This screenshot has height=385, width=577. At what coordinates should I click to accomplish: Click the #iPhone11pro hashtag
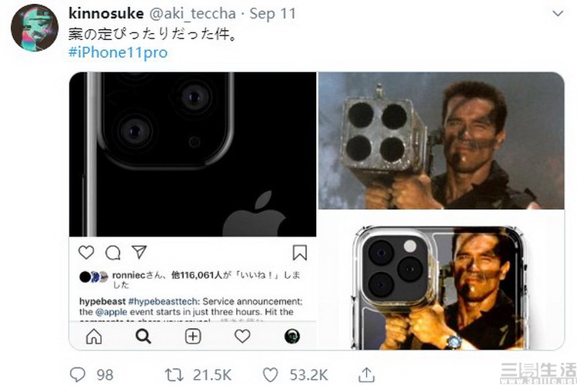point(118,53)
